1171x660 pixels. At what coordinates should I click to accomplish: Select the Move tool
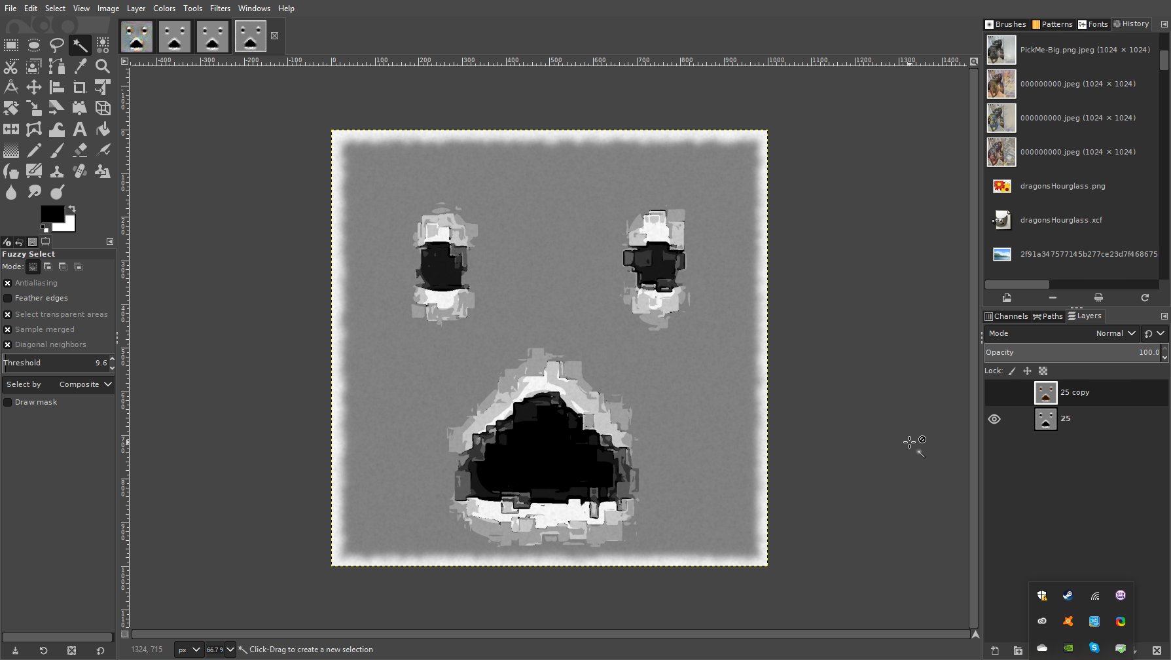point(34,87)
